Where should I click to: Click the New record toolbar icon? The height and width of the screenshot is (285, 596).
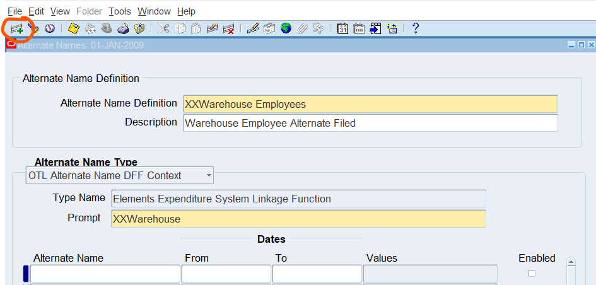coord(17,28)
